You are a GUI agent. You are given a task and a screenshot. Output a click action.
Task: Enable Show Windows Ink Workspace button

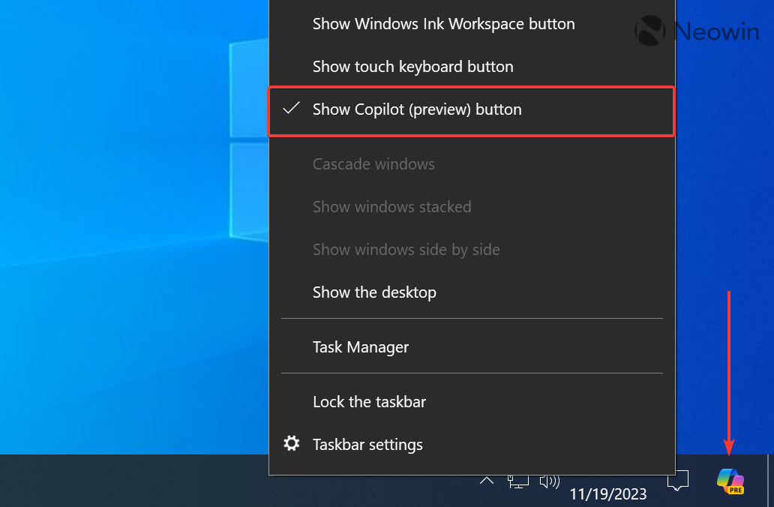tap(472, 24)
